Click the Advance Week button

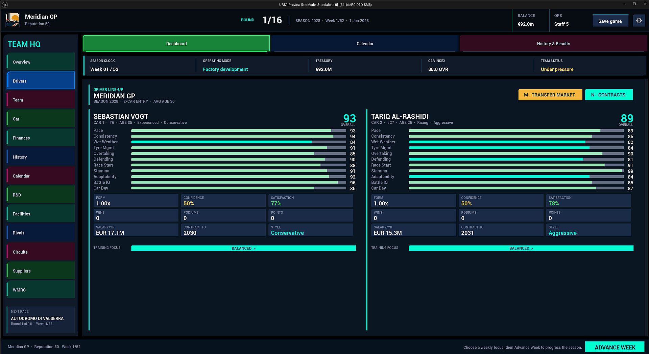tap(615, 347)
